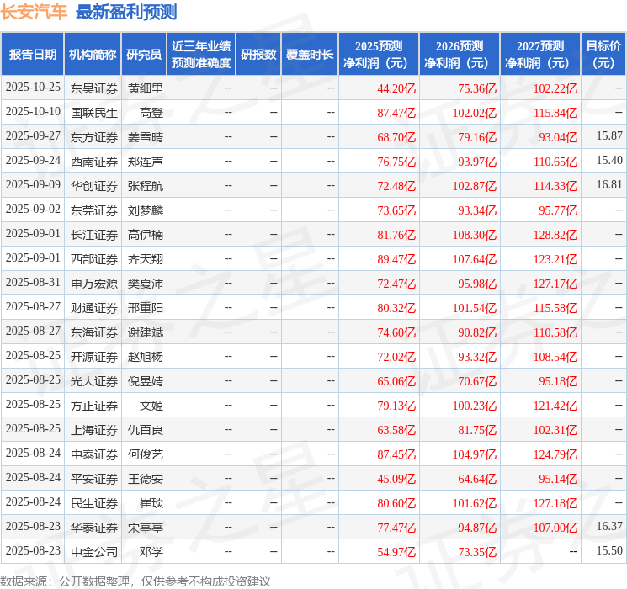Click the 研报数 column header

tap(258, 55)
